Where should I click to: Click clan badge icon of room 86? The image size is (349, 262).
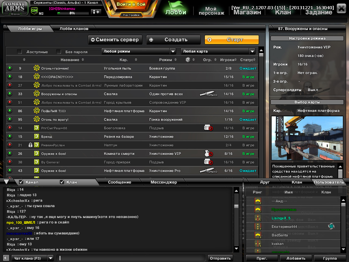pyautogui.click(x=36, y=111)
